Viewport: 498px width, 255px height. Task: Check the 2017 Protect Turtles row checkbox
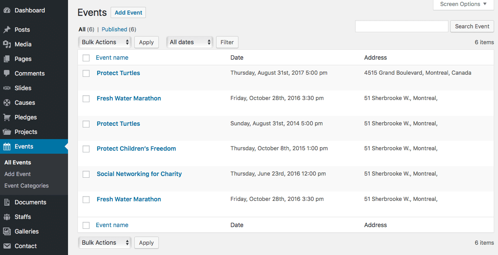click(86, 73)
